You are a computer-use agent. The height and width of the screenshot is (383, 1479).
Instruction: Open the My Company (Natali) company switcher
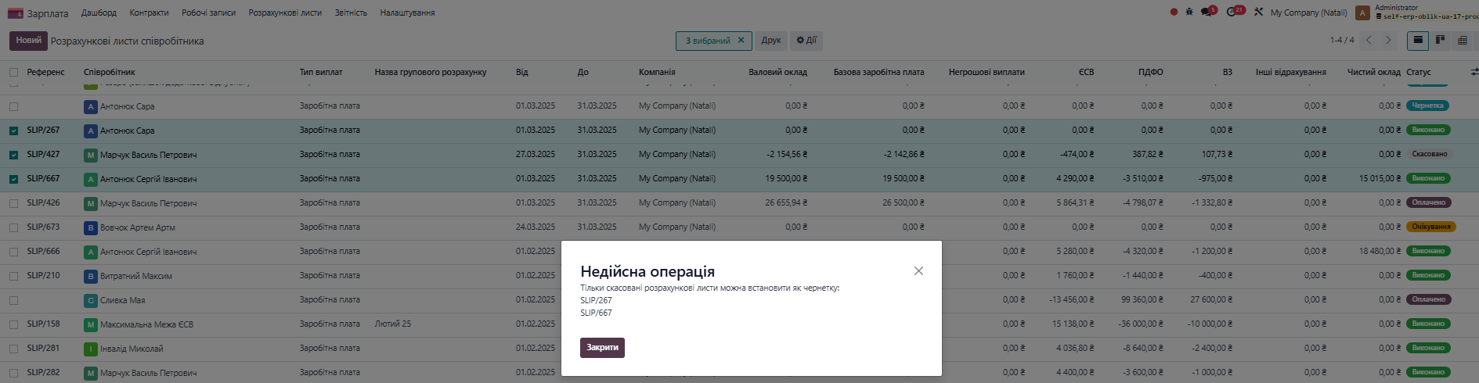1308,13
